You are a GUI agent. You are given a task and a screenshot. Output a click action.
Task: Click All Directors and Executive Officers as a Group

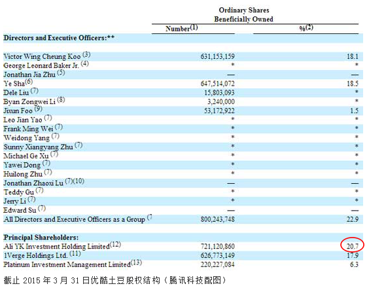(74, 219)
